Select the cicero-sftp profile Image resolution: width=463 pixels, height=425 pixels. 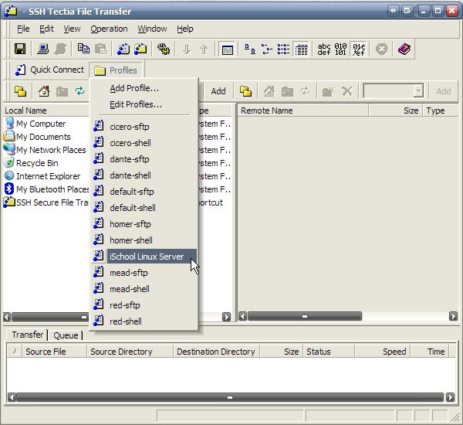click(x=144, y=127)
